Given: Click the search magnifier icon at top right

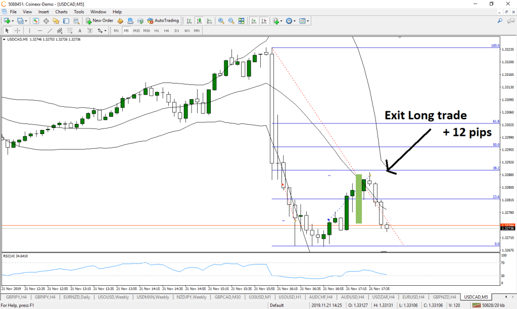Looking at the screenshot, I should point(500,21).
